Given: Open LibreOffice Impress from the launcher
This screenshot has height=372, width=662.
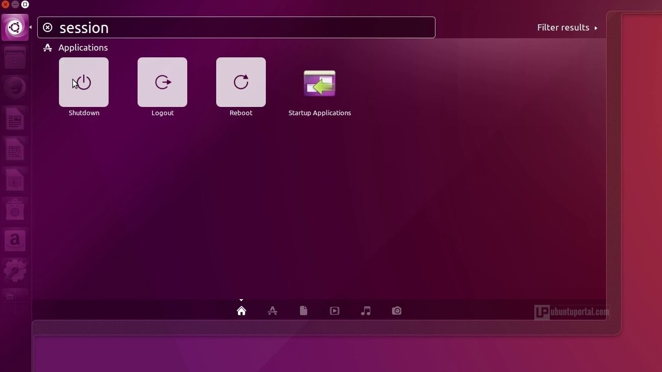Looking at the screenshot, I should pyautogui.click(x=15, y=180).
